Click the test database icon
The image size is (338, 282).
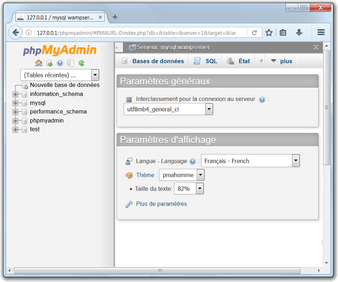[x=25, y=130]
